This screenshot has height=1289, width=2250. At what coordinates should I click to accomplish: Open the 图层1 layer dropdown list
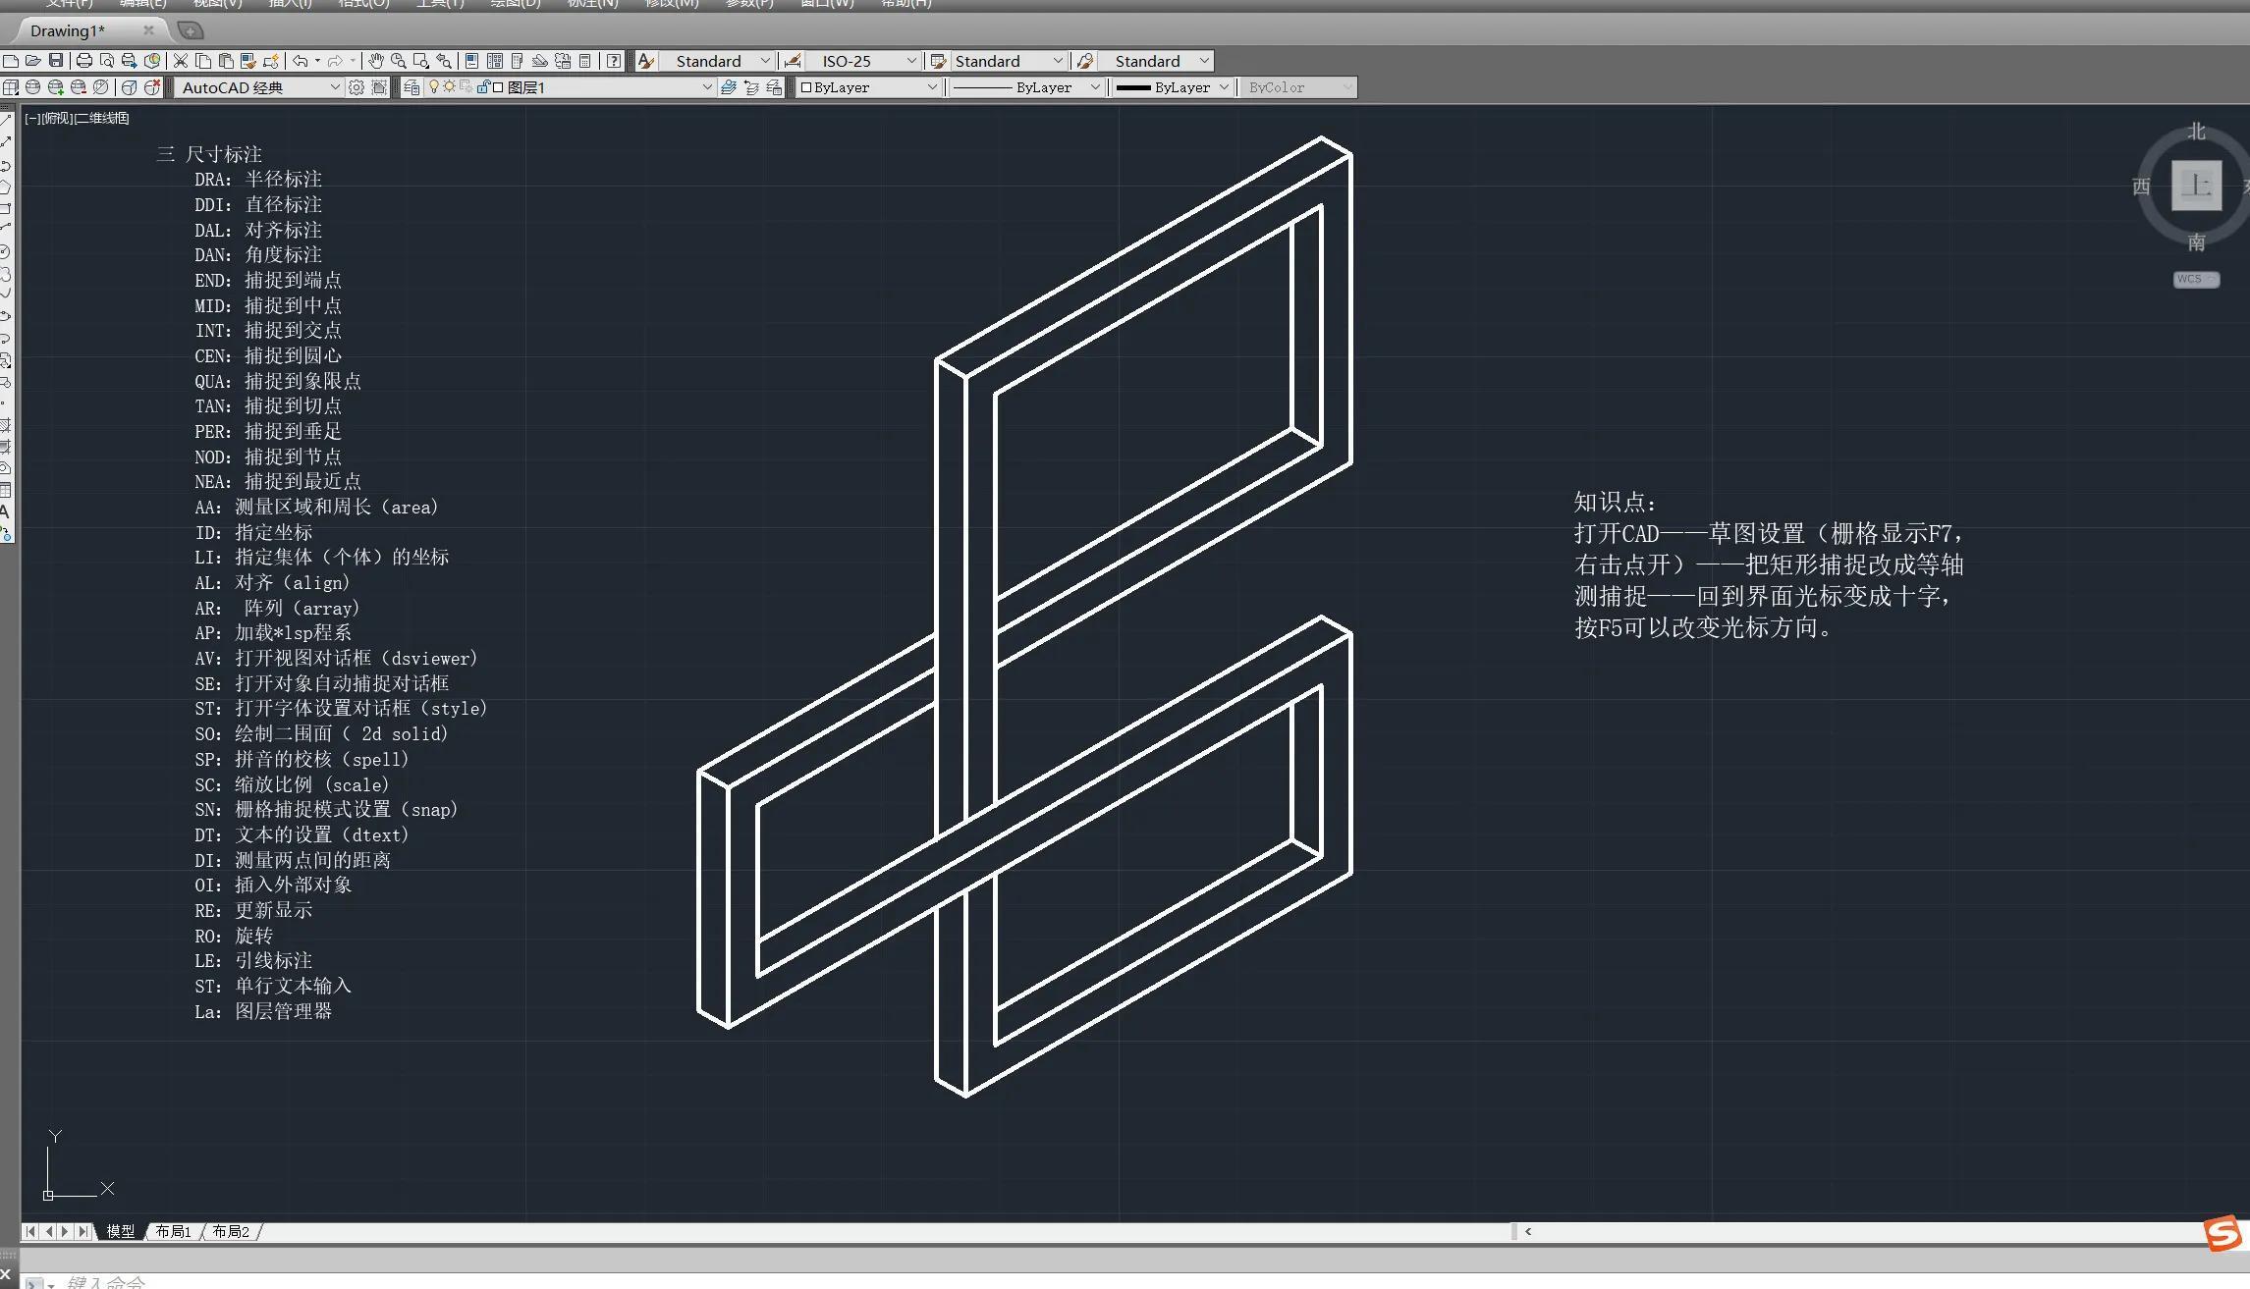click(x=706, y=87)
